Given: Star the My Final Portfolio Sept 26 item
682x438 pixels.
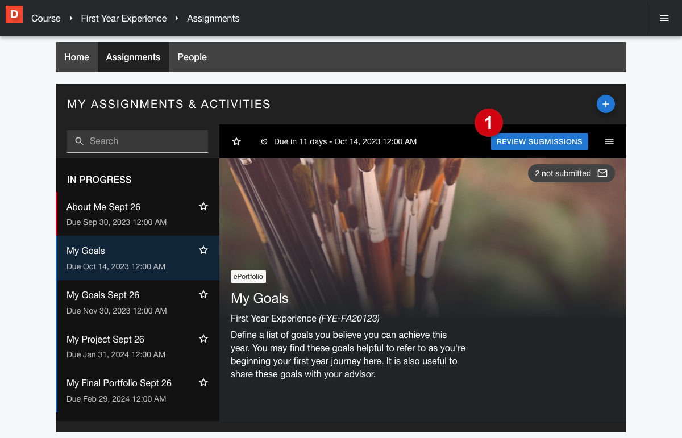Looking at the screenshot, I should [203, 382].
